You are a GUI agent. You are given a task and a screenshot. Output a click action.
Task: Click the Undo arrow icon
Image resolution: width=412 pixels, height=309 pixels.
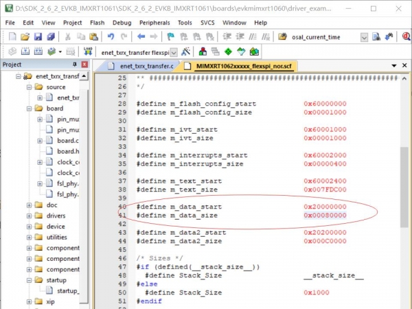[x=111, y=36]
